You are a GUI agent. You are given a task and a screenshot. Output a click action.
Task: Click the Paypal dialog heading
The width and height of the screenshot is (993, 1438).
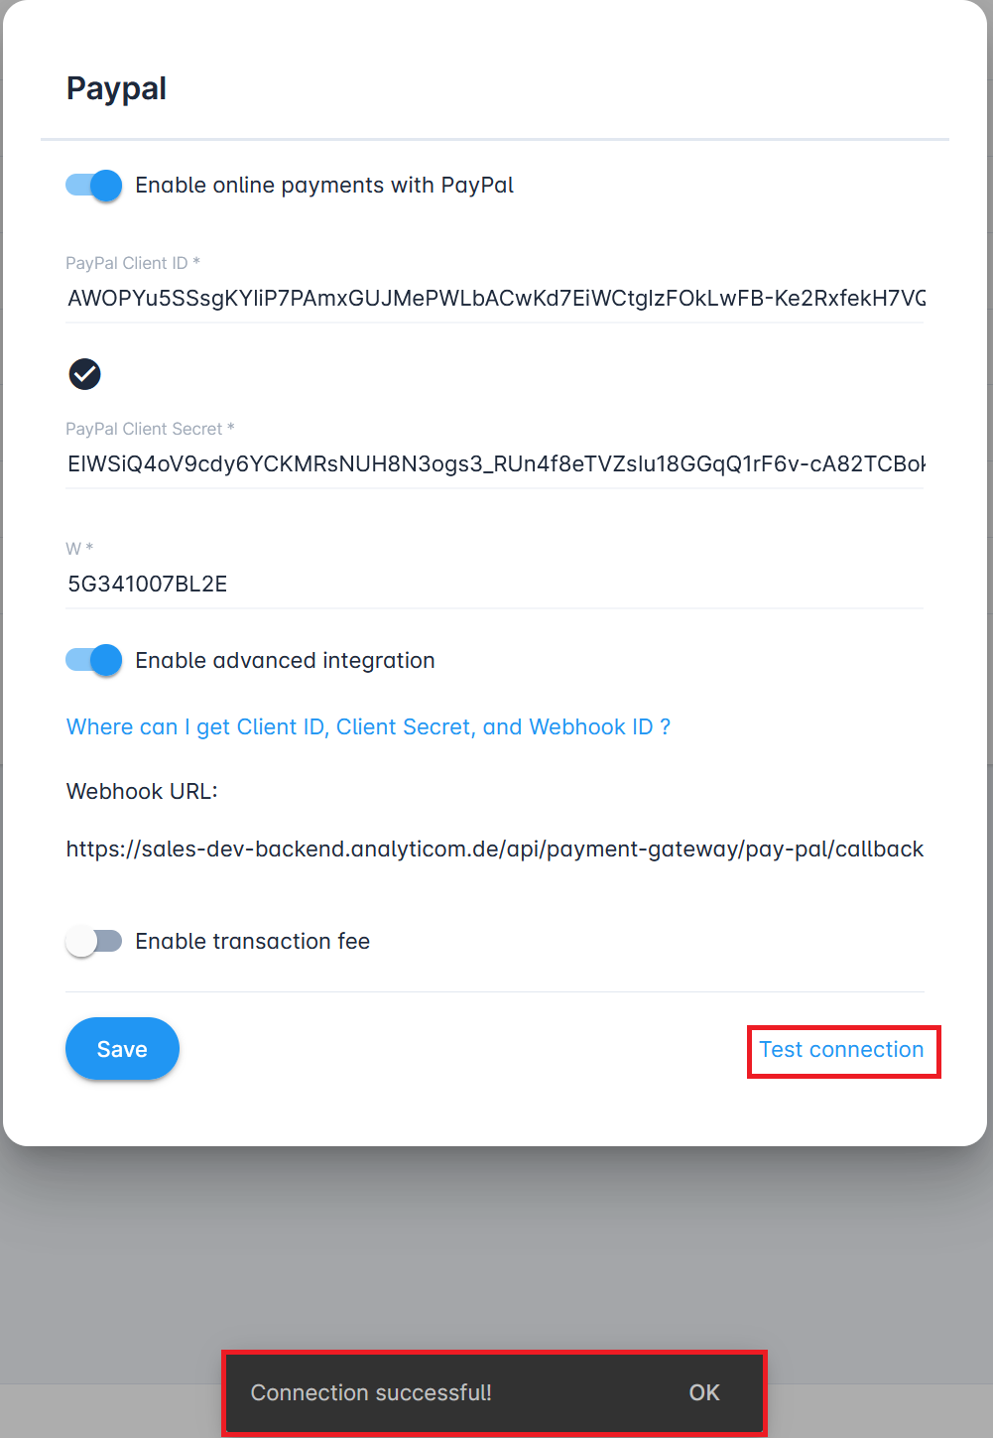(x=116, y=88)
